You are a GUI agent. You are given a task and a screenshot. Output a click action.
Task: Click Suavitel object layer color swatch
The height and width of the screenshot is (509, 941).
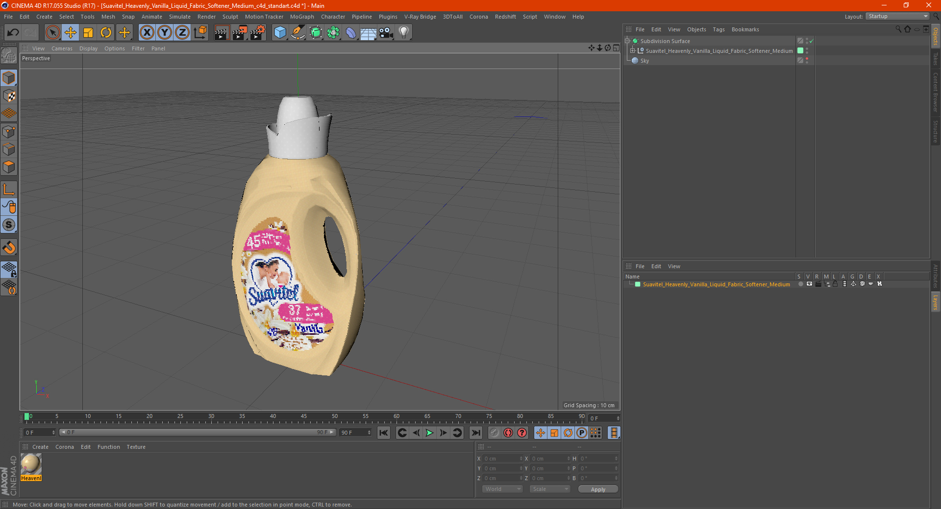click(800, 50)
